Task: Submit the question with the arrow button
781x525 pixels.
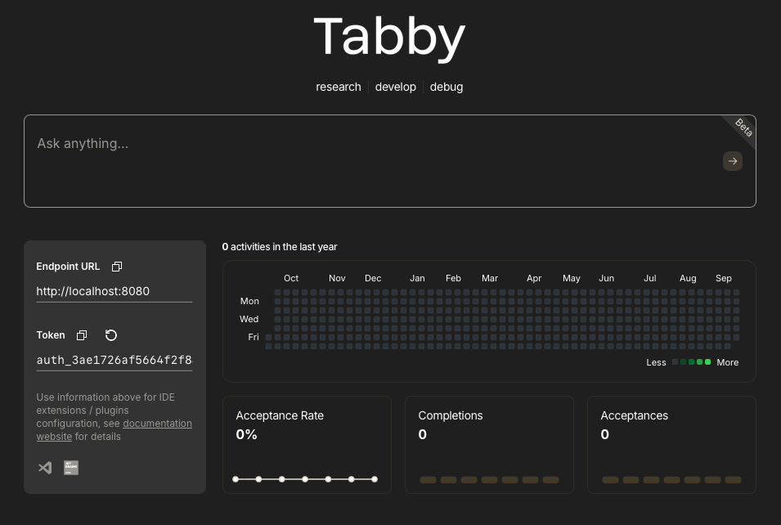Action: click(732, 161)
